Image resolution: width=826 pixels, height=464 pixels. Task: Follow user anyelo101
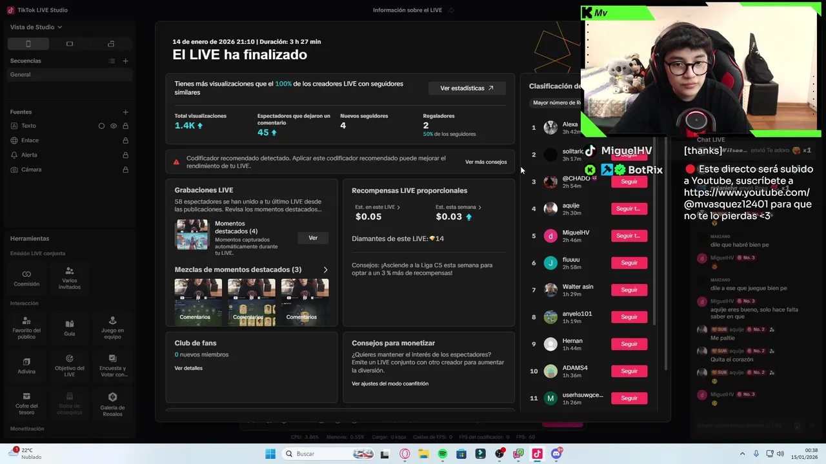[x=629, y=317]
